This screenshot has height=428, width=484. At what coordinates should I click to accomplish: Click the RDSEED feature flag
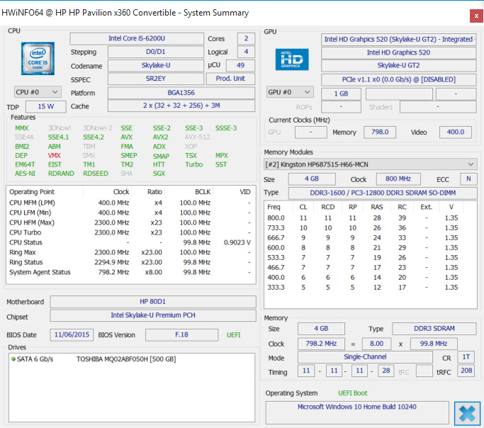pos(96,174)
